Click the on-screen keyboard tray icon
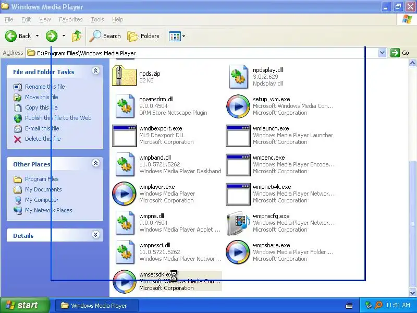Screen dimensions: 417x313 coord(349,306)
